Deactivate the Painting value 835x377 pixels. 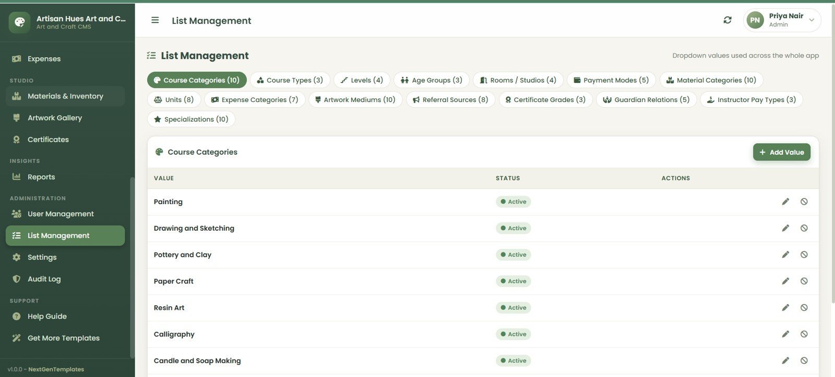[x=804, y=202]
